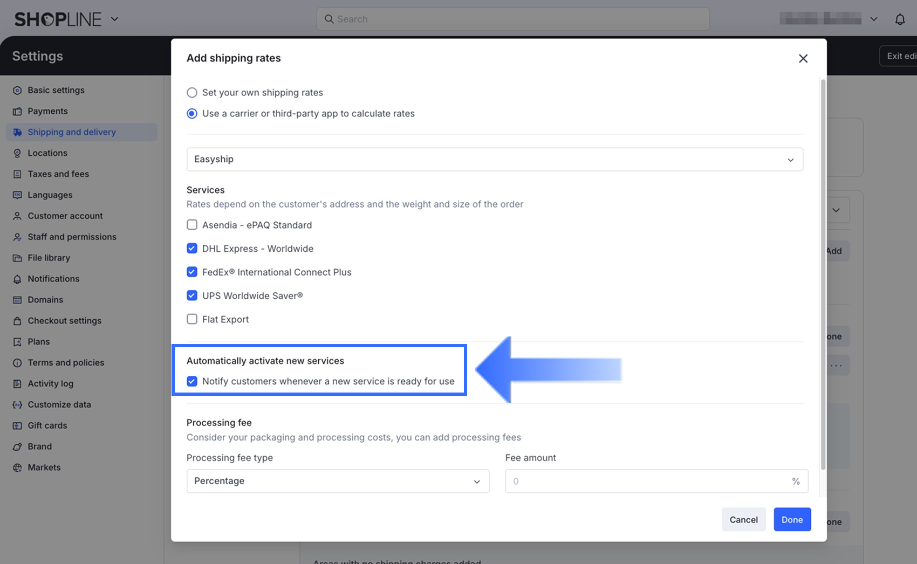Expand the Processing fee type dropdown
917x564 pixels.
[338, 481]
